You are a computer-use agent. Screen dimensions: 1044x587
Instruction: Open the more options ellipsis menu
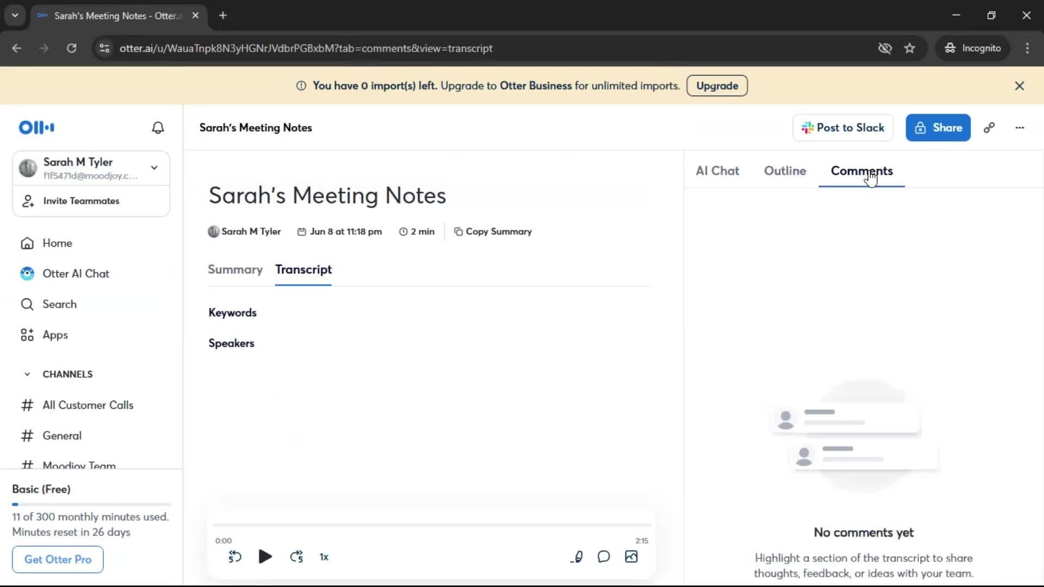point(1020,128)
